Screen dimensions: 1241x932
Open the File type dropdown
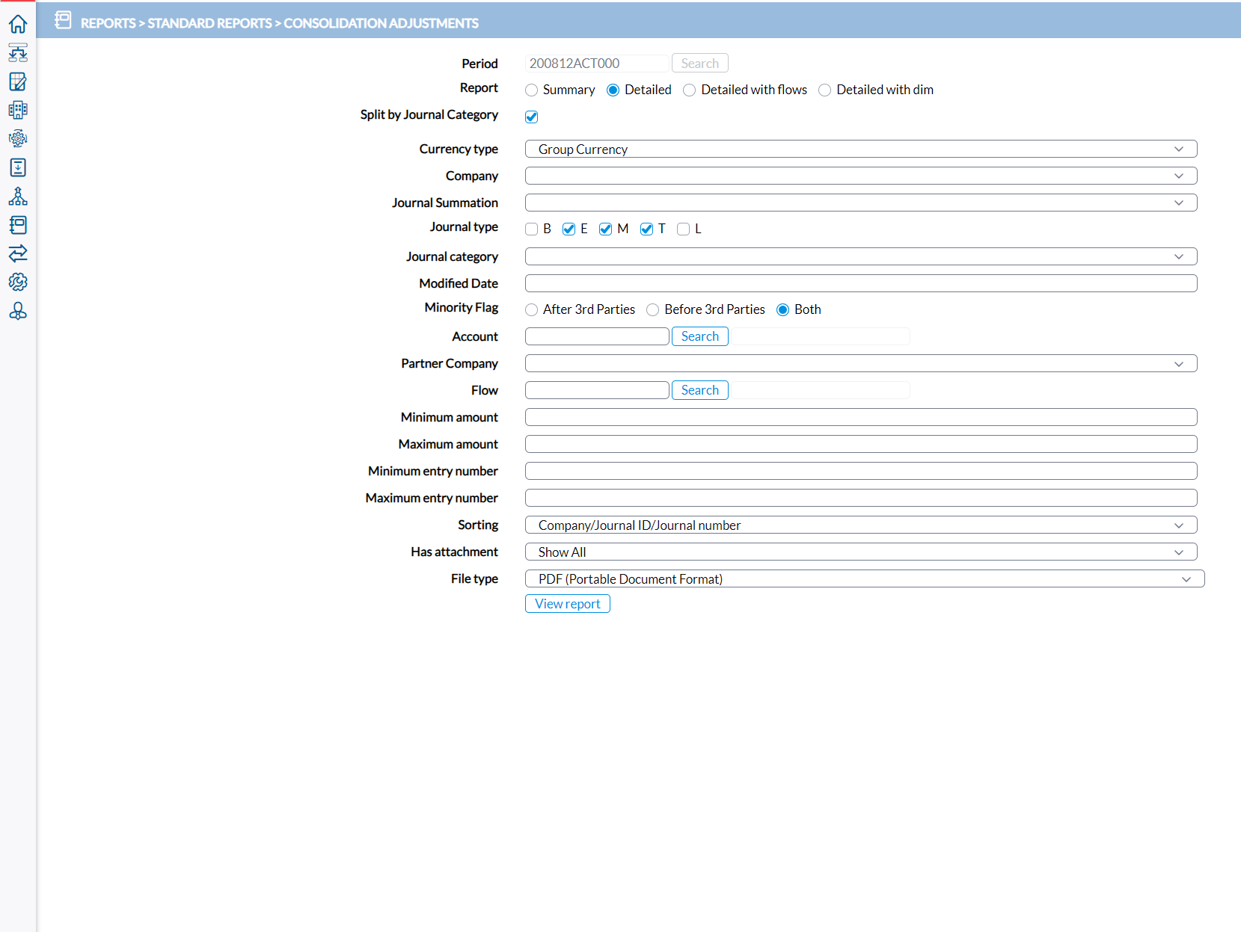click(865, 578)
